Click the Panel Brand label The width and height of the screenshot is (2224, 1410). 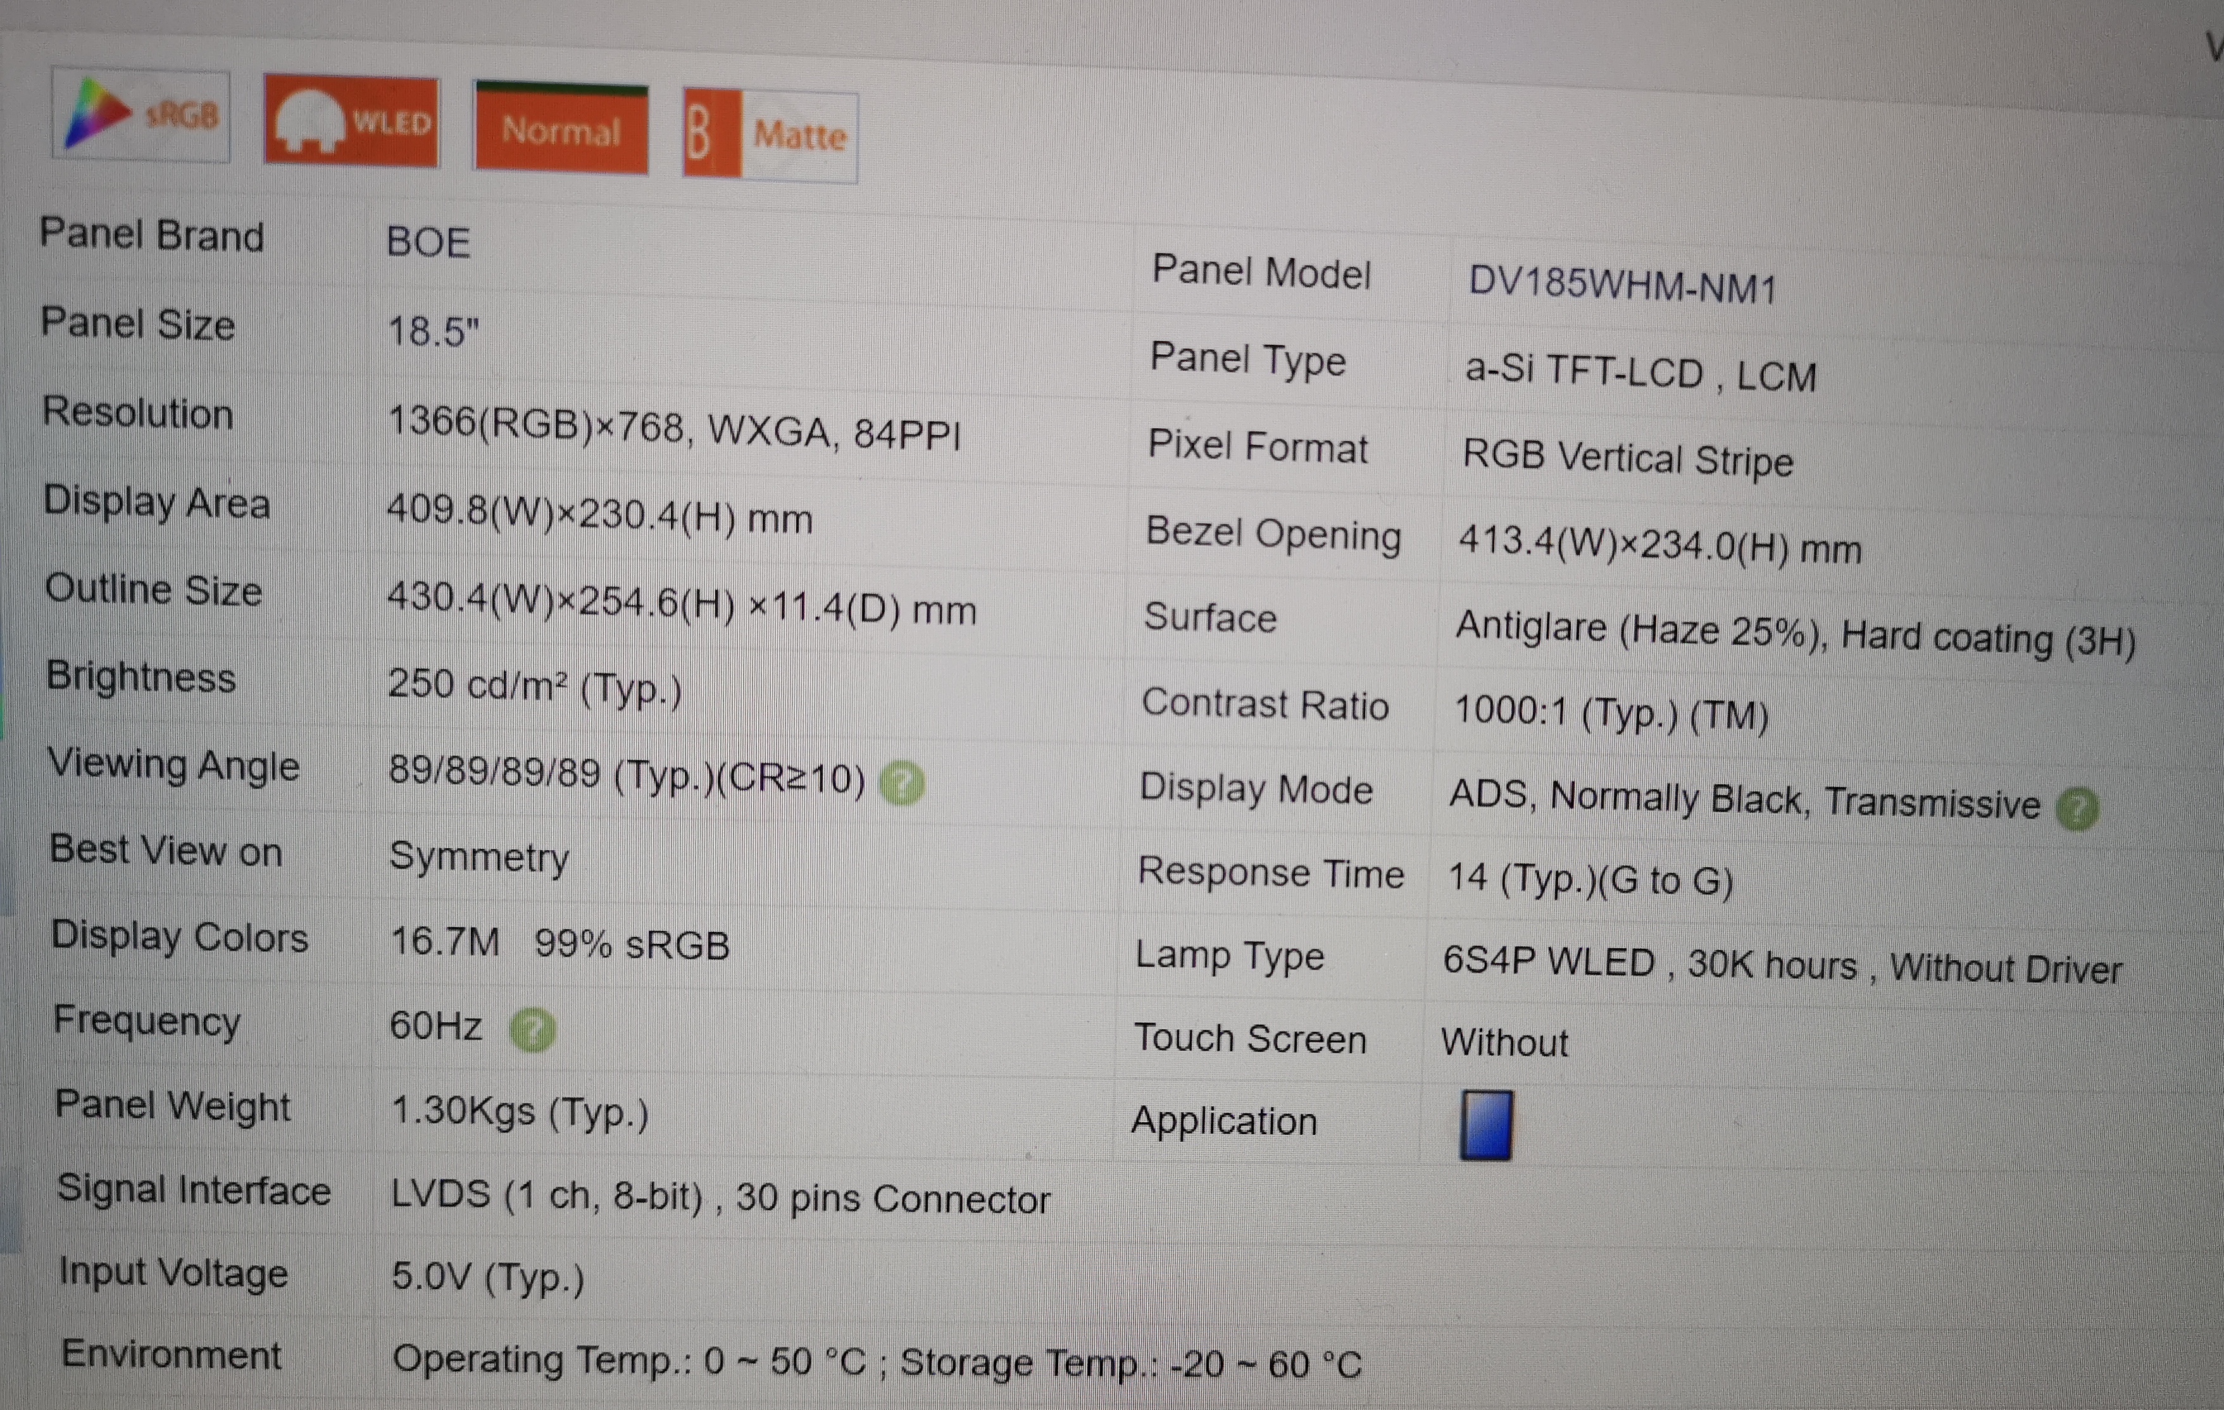(151, 235)
